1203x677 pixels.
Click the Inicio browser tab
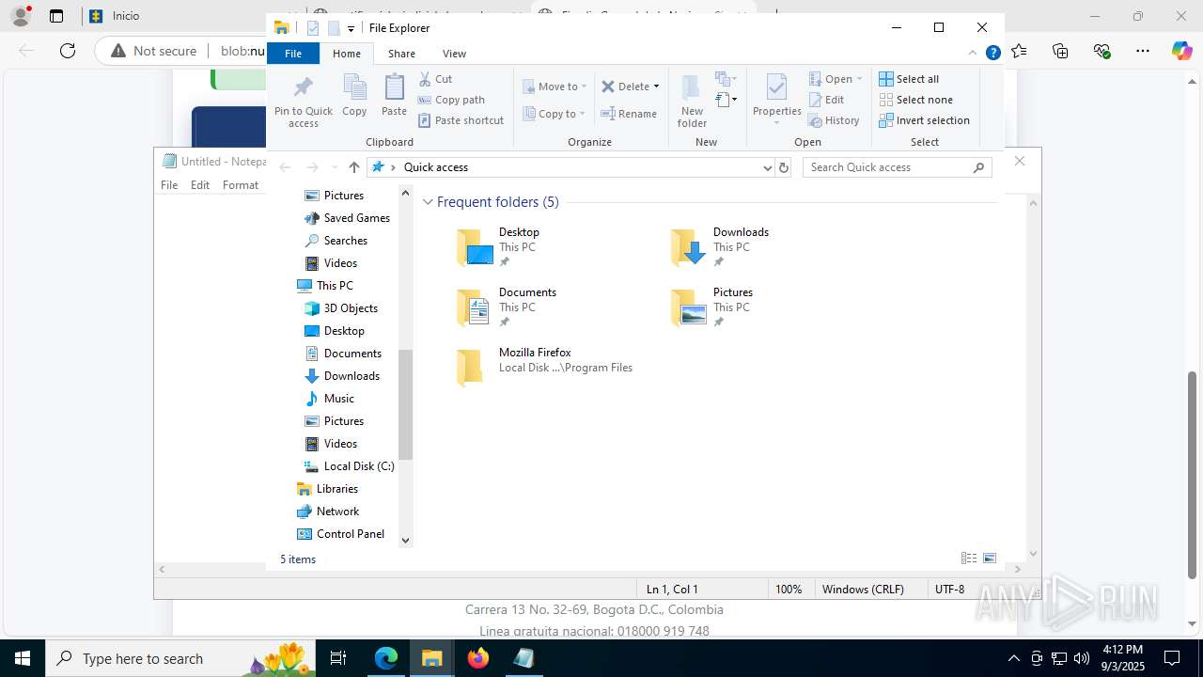125,16
